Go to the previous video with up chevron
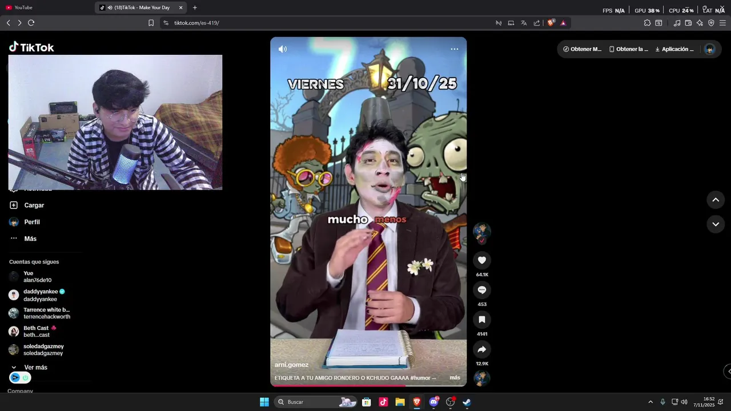The width and height of the screenshot is (731, 411). click(x=716, y=200)
